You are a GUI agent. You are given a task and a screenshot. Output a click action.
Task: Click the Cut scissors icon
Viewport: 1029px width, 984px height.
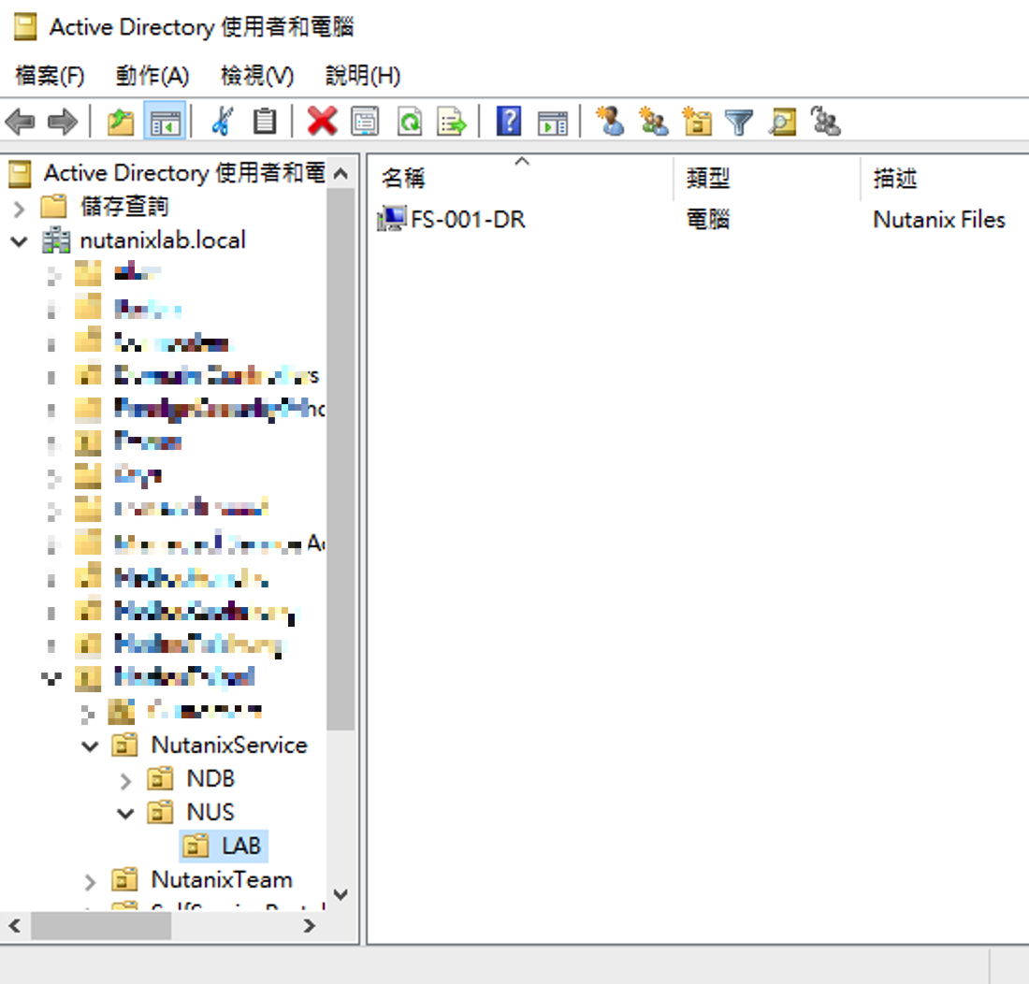pyautogui.click(x=222, y=122)
